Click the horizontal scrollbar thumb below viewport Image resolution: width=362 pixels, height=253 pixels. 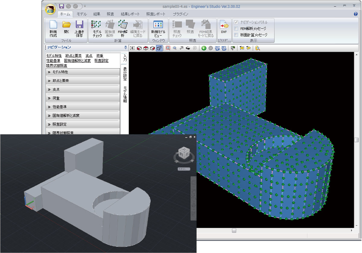click(x=234, y=230)
